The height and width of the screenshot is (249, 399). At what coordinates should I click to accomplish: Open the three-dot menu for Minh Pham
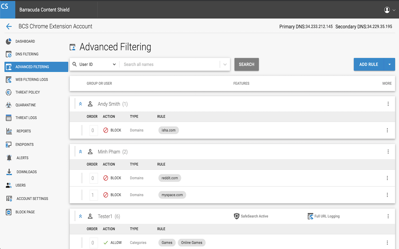[388, 152]
